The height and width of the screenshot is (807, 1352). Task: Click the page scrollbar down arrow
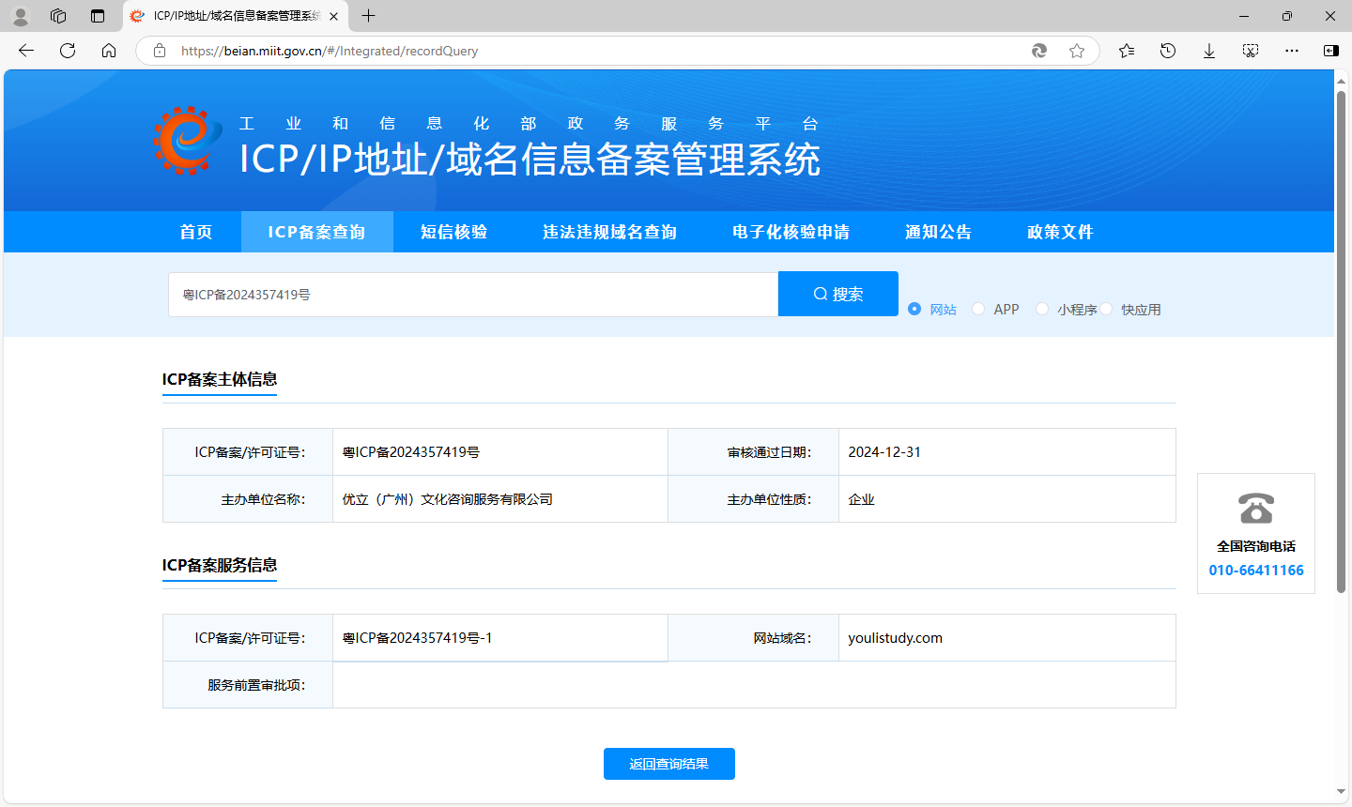(x=1342, y=793)
